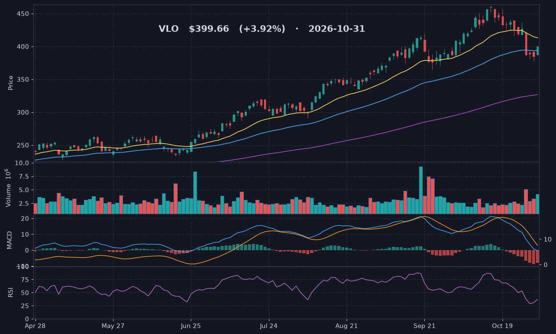Viewport: 556px width, 334px height.
Task: Click the 20 MACD axis tick
Action: [x=26, y=218]
